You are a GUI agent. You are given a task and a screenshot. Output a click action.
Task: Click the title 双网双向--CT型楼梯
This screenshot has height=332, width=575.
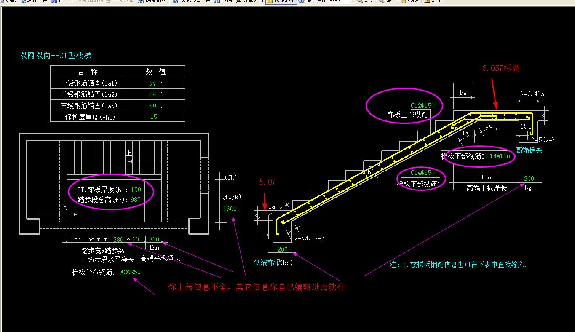[58, 56]
